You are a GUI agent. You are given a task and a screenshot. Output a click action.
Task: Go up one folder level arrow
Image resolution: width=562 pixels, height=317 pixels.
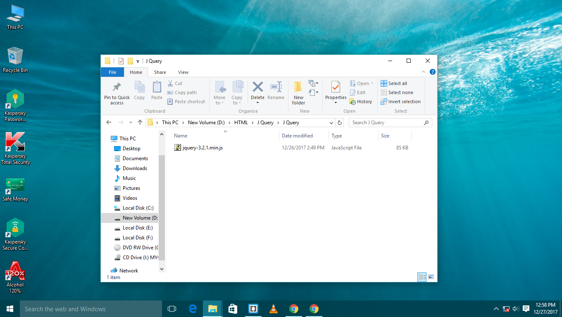140,123
